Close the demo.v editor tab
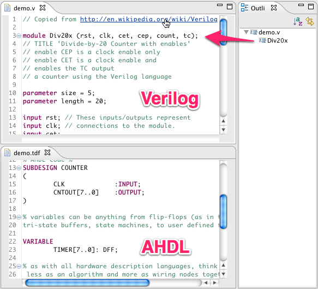318x289 pixels. pyautogui.click(x=43, y=8)
